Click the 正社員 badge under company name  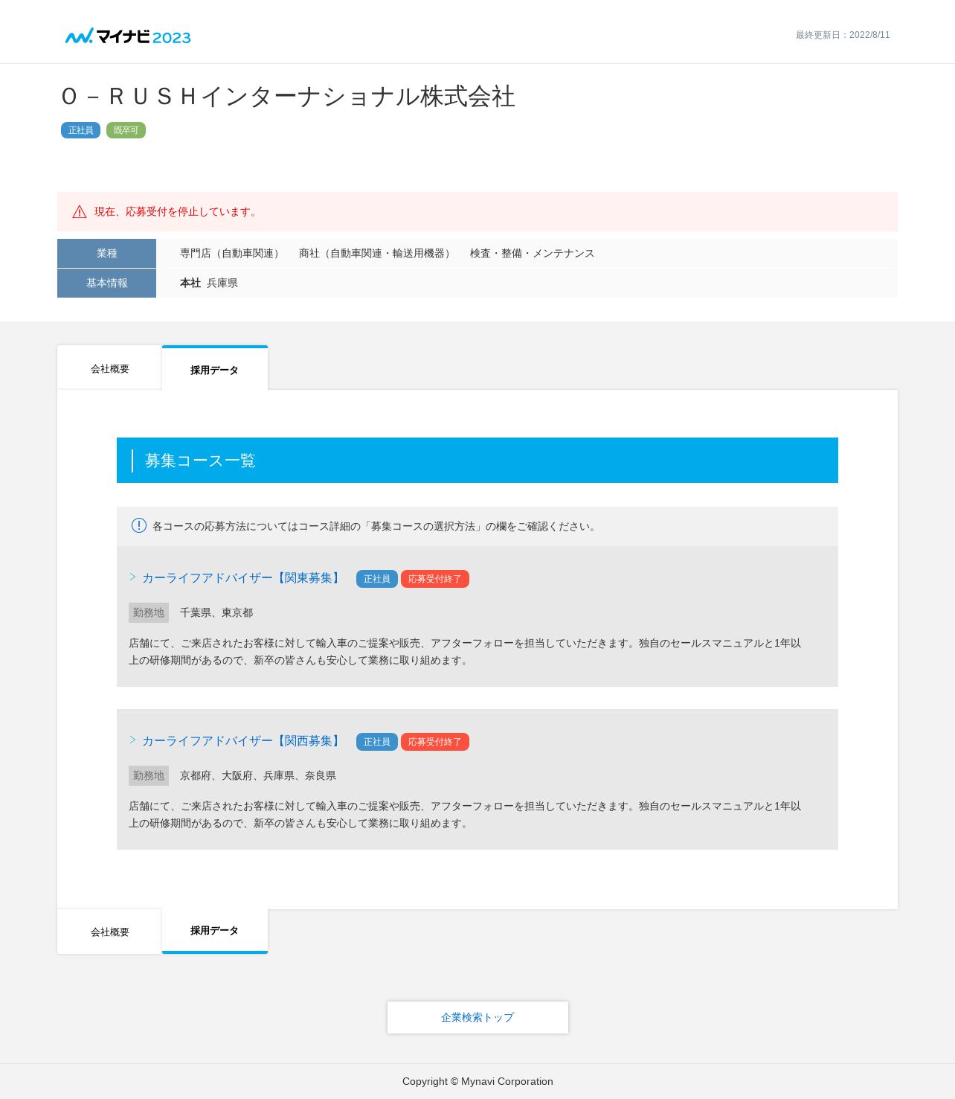80,130
